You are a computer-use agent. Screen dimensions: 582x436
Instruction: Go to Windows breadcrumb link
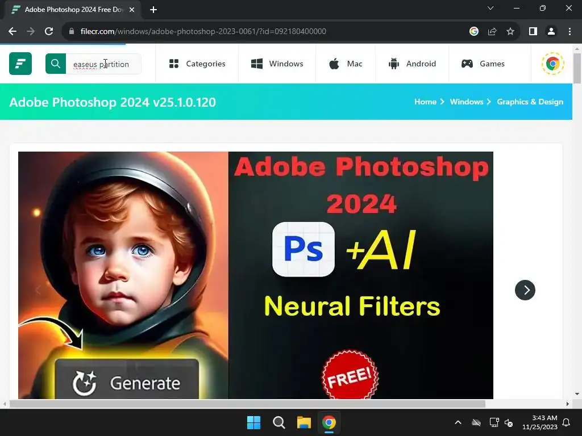[467, 102]
